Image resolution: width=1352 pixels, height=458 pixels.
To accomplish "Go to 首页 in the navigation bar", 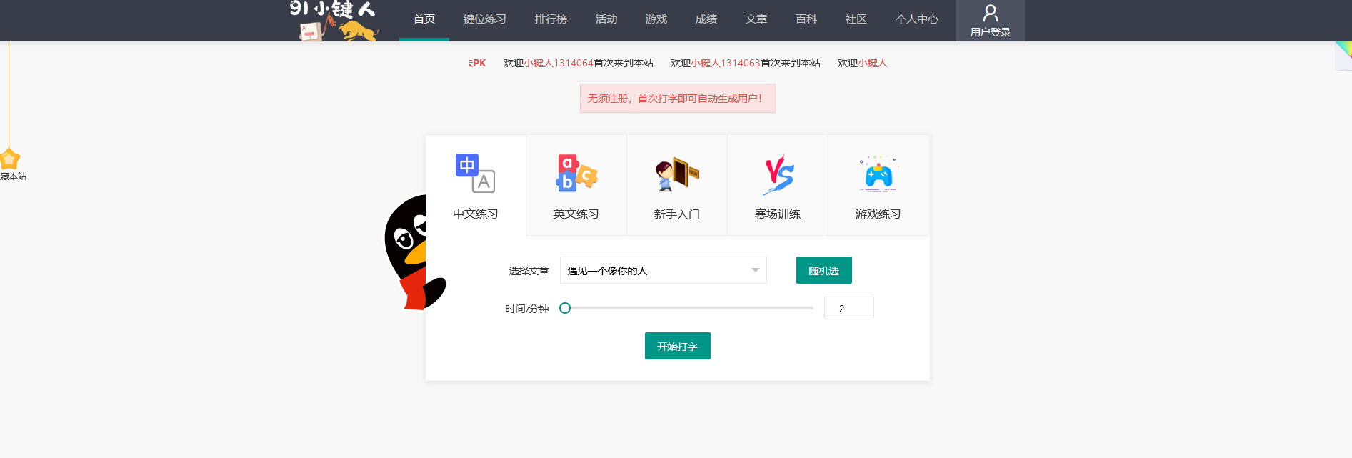I will click(424, 19).
